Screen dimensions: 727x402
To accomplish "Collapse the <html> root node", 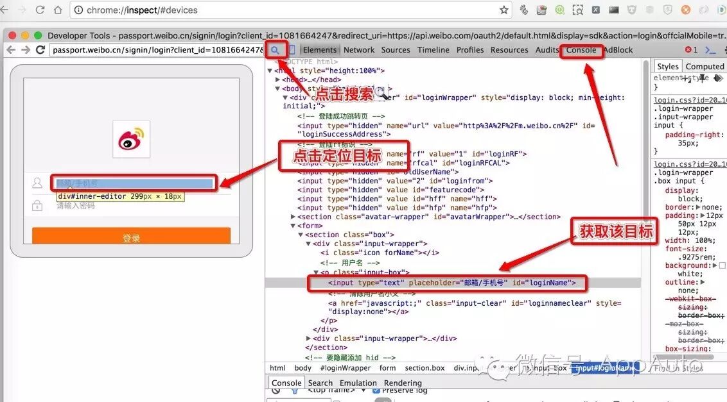I will [x=270, y=71].
